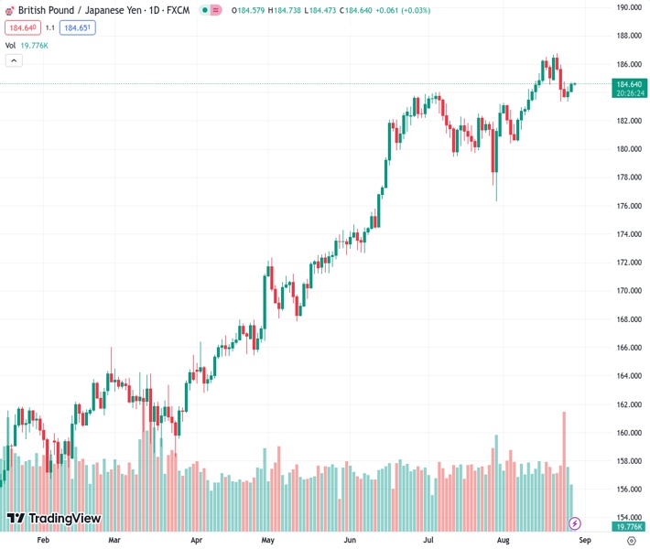Viewport: 650px width, 549px height.
Task: Click the pink icon beside market status
Action: click(216, 10)
